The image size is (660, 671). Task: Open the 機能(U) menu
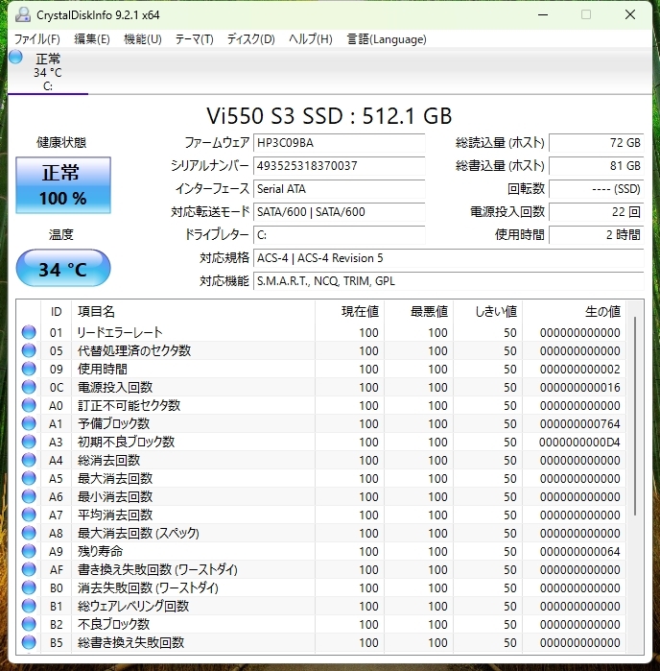142,39
